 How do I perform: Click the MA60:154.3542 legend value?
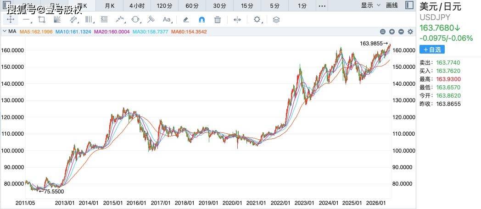pyautogui.click(x=189, y=32)
